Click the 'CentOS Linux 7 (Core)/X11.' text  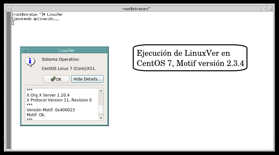[x=69, y=68]
